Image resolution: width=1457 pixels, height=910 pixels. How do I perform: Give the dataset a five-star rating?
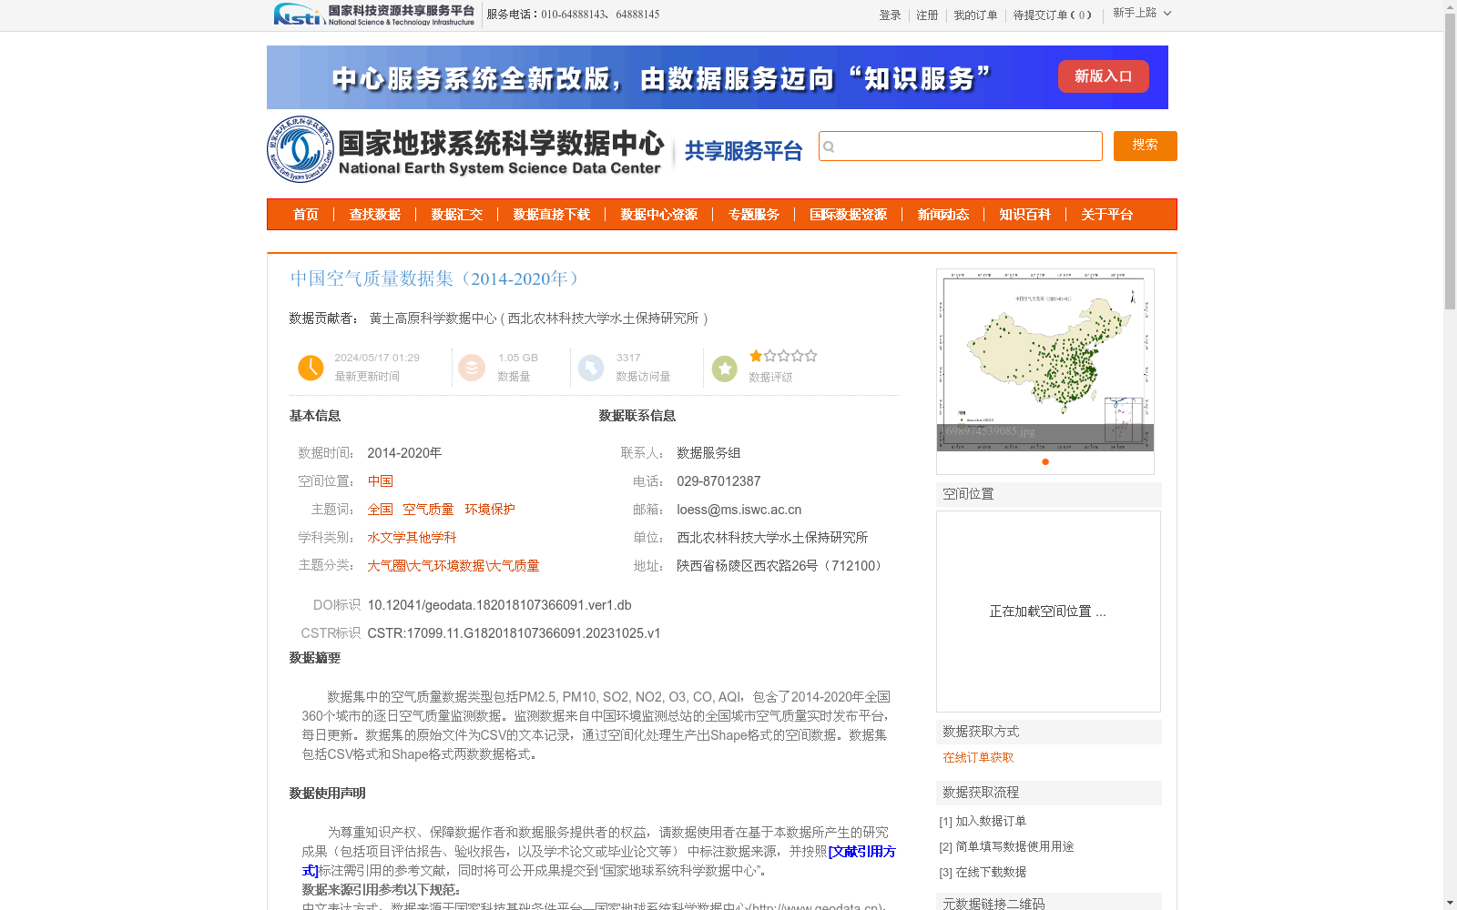point(810,356)
